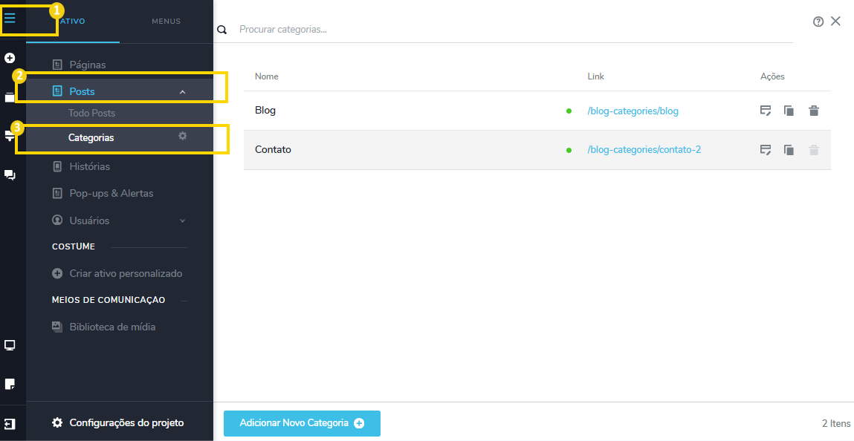
Task: Open Categorias settings gear
Action: tap(183, 137)
